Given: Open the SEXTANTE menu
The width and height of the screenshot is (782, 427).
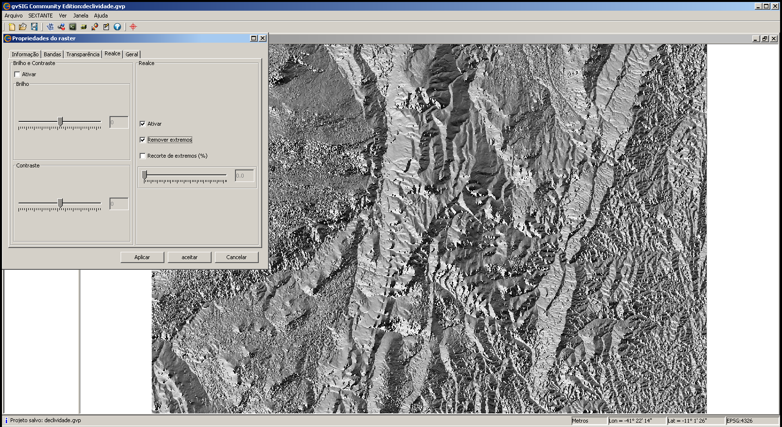Looking at the screenshot, I should [40, 16].
